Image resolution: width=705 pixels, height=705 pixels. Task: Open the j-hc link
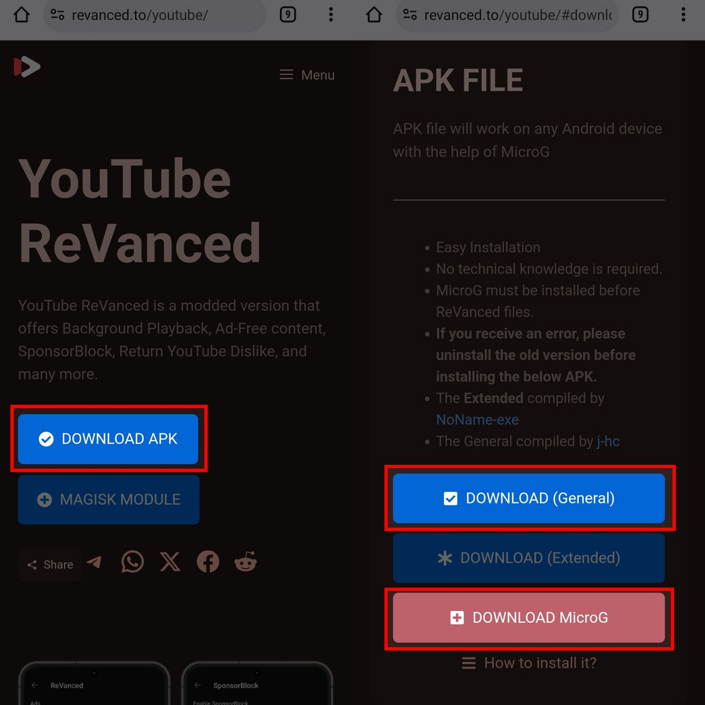point(608,441)
